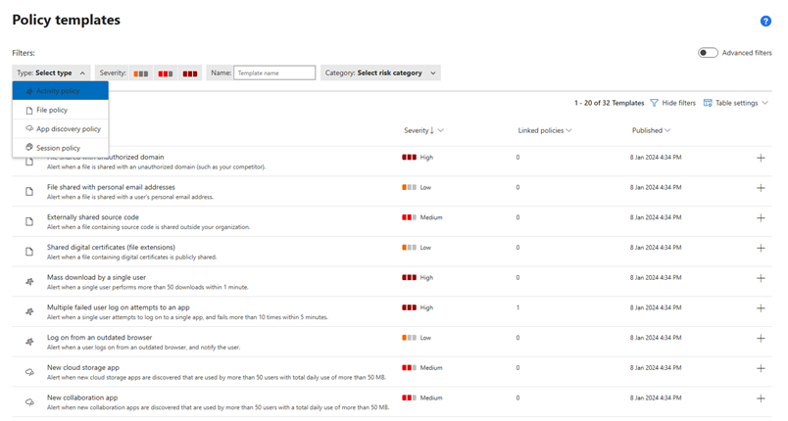Screen dimensions: 788x421
Task: Choose Session policy from type menu
Action: pyautogui.click(x=58, y=148)
